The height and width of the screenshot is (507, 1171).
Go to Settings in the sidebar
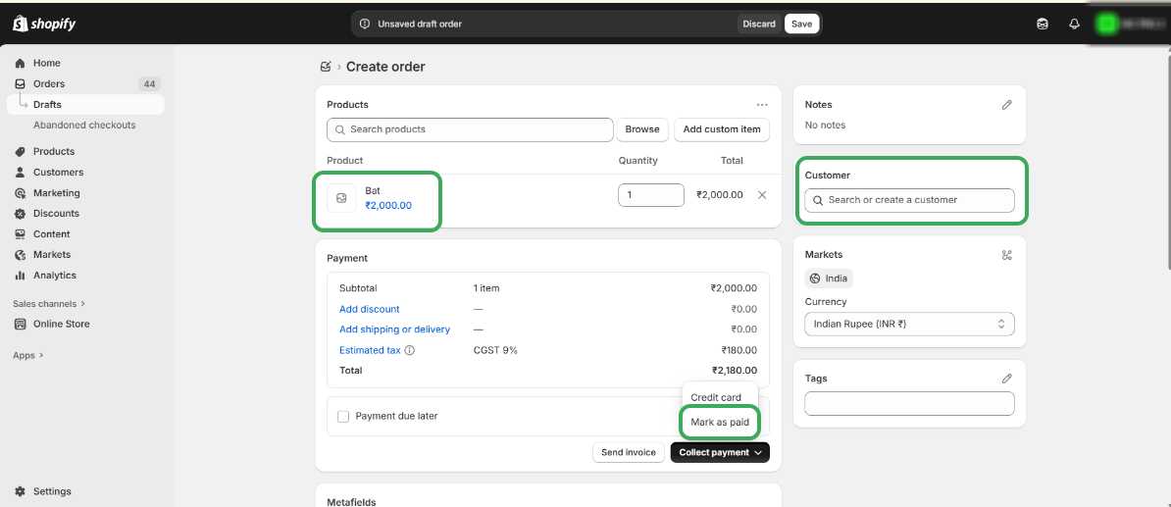pos(52,491)
